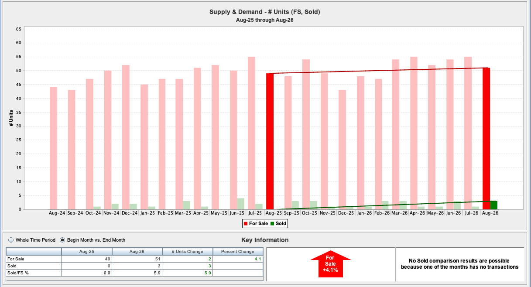This screenshot has width=531, height=287.
Task: Click the Aug-25 through Aug-26 subtitle
Action: coord(265,20)
